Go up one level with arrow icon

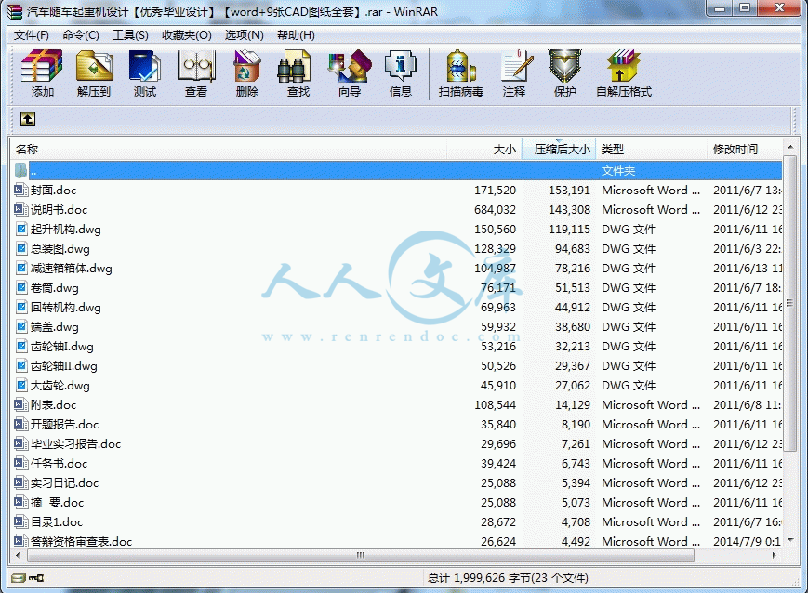point(28,119)
